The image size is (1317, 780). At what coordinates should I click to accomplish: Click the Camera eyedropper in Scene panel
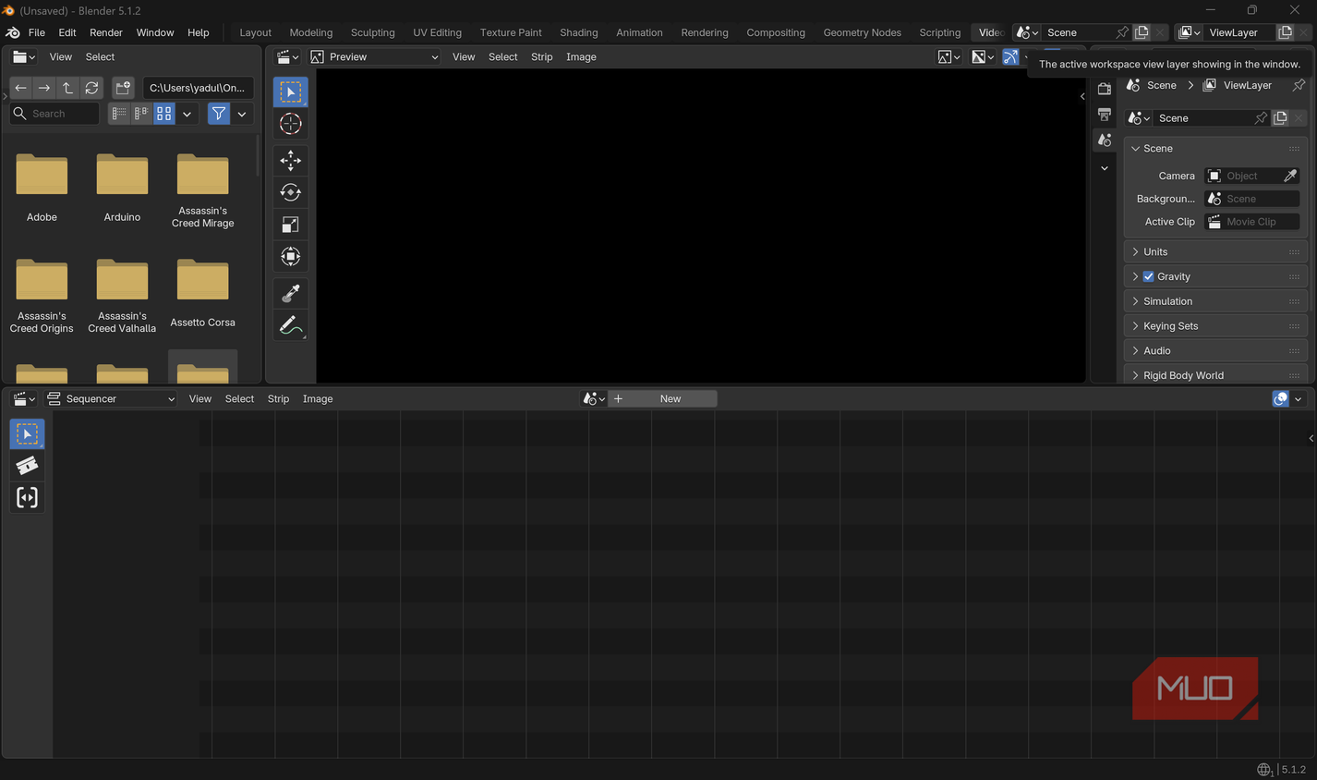(1290, 176)
